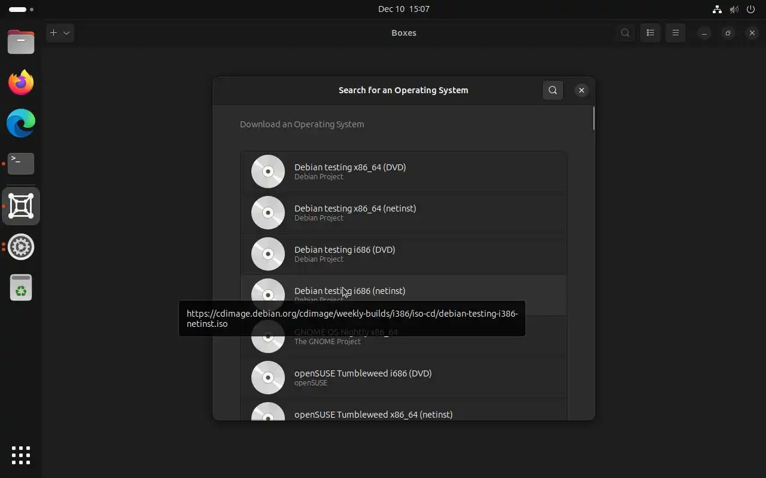
Task: Click the Boxes icon in the dock
Action: coord(21,206)
